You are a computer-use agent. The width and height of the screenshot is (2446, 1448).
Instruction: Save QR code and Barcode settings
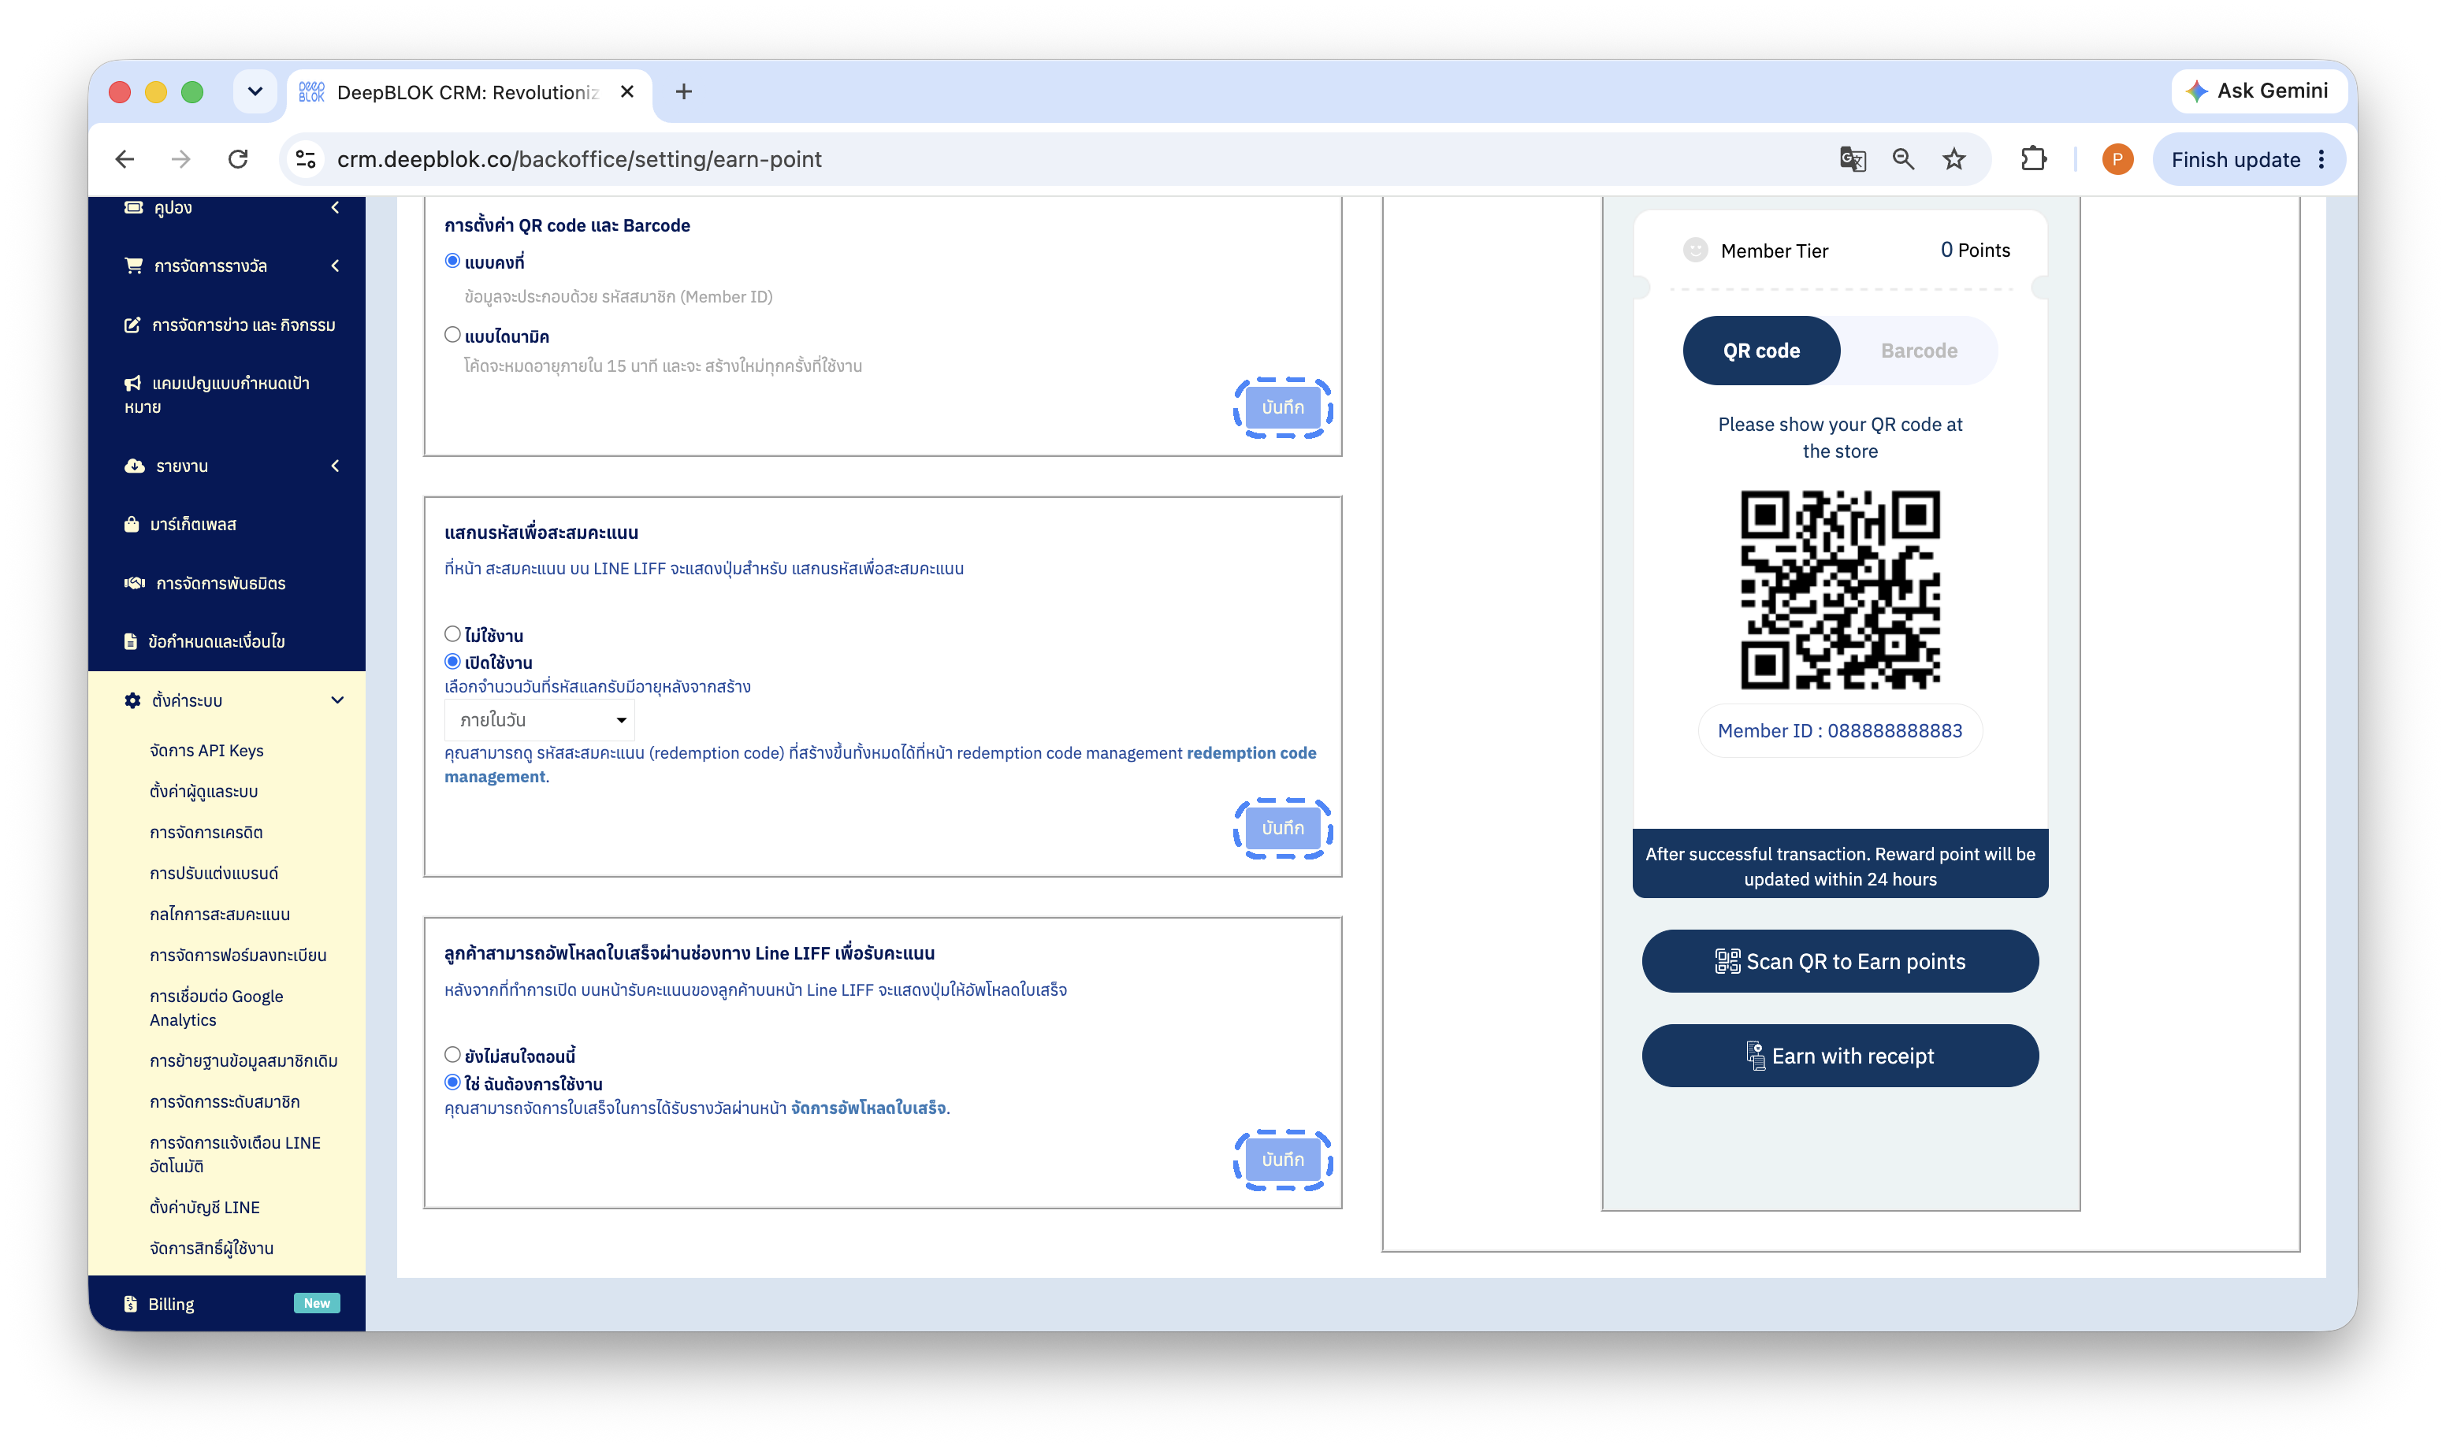coord(1282,408)
